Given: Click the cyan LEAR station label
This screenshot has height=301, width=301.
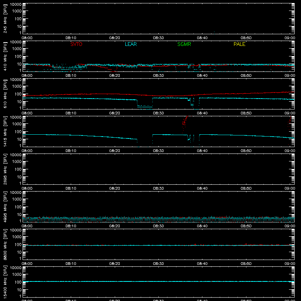Looking at the screenshot, I should [x=131, y=44].
